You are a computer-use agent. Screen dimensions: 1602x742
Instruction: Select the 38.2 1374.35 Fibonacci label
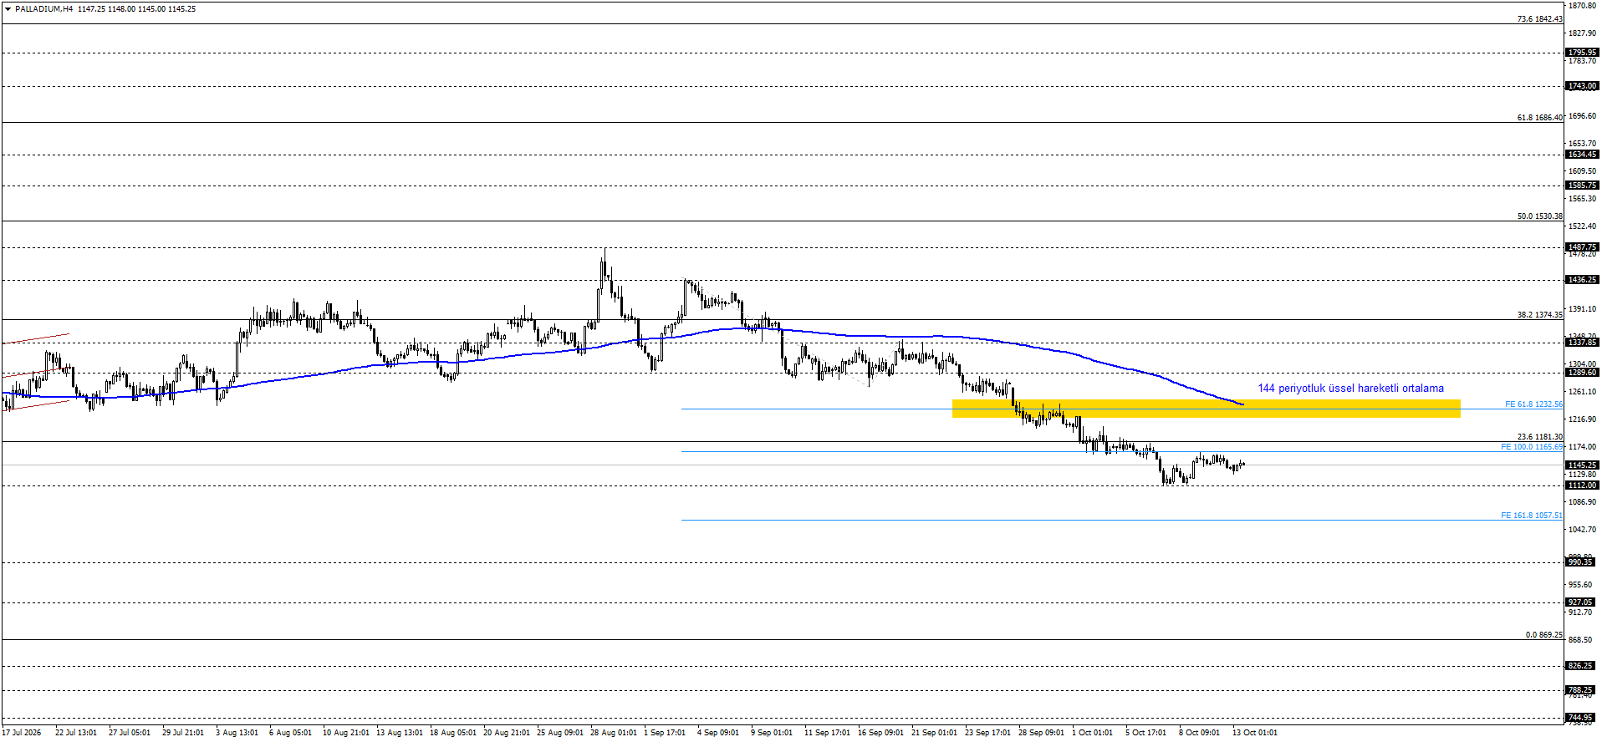click(1539, 315)
